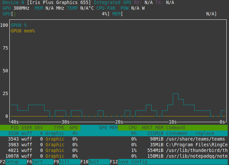Click the GPU MEM column header
The height and width of the screenshot is (165, 229).
[108, 128]
